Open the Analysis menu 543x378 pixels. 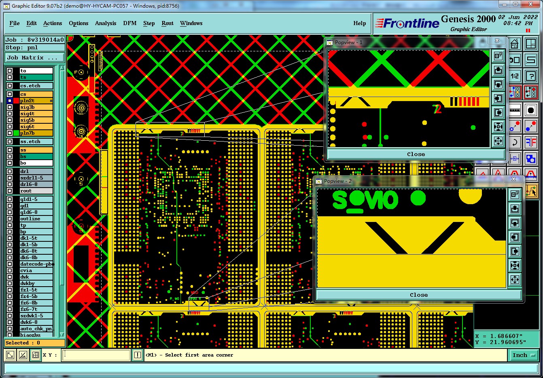106,23
